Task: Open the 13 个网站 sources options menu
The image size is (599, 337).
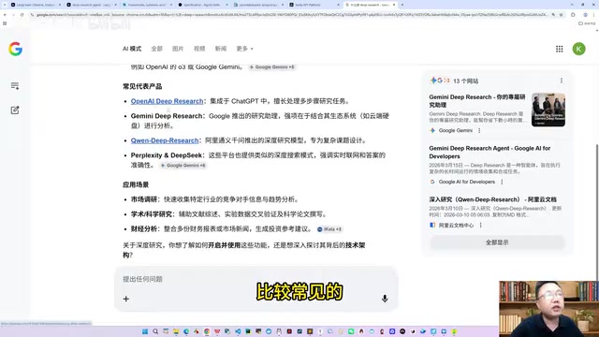Action: pyautogui.click(x=562, y=81)
